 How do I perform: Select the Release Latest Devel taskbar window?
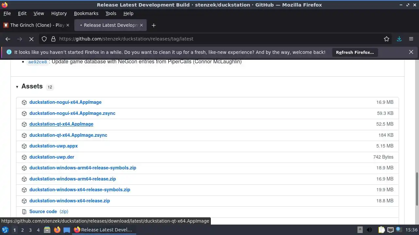click(x=103, y=230)
